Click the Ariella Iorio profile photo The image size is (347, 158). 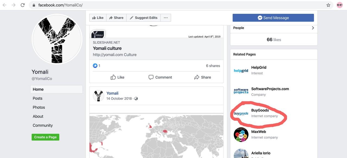click(x=241, y=153)
